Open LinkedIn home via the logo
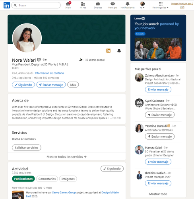The width and height of the screenshot is (194, 199). pyautogui.click(x=7, y=5)
